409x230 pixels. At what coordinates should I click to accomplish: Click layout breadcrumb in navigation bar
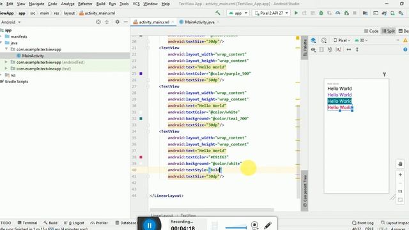69,13
